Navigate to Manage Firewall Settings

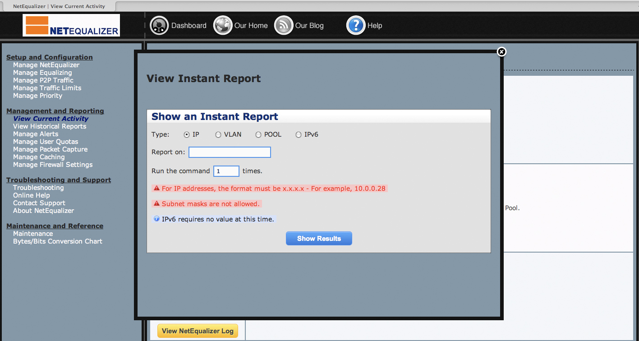tap(53, 165)
